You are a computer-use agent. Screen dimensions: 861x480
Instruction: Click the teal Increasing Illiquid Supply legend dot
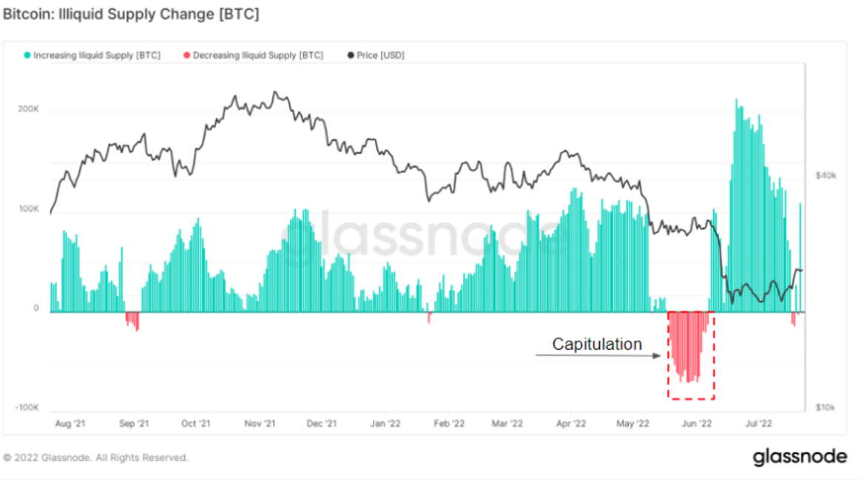pyautogui.click(x=27, y=55)
